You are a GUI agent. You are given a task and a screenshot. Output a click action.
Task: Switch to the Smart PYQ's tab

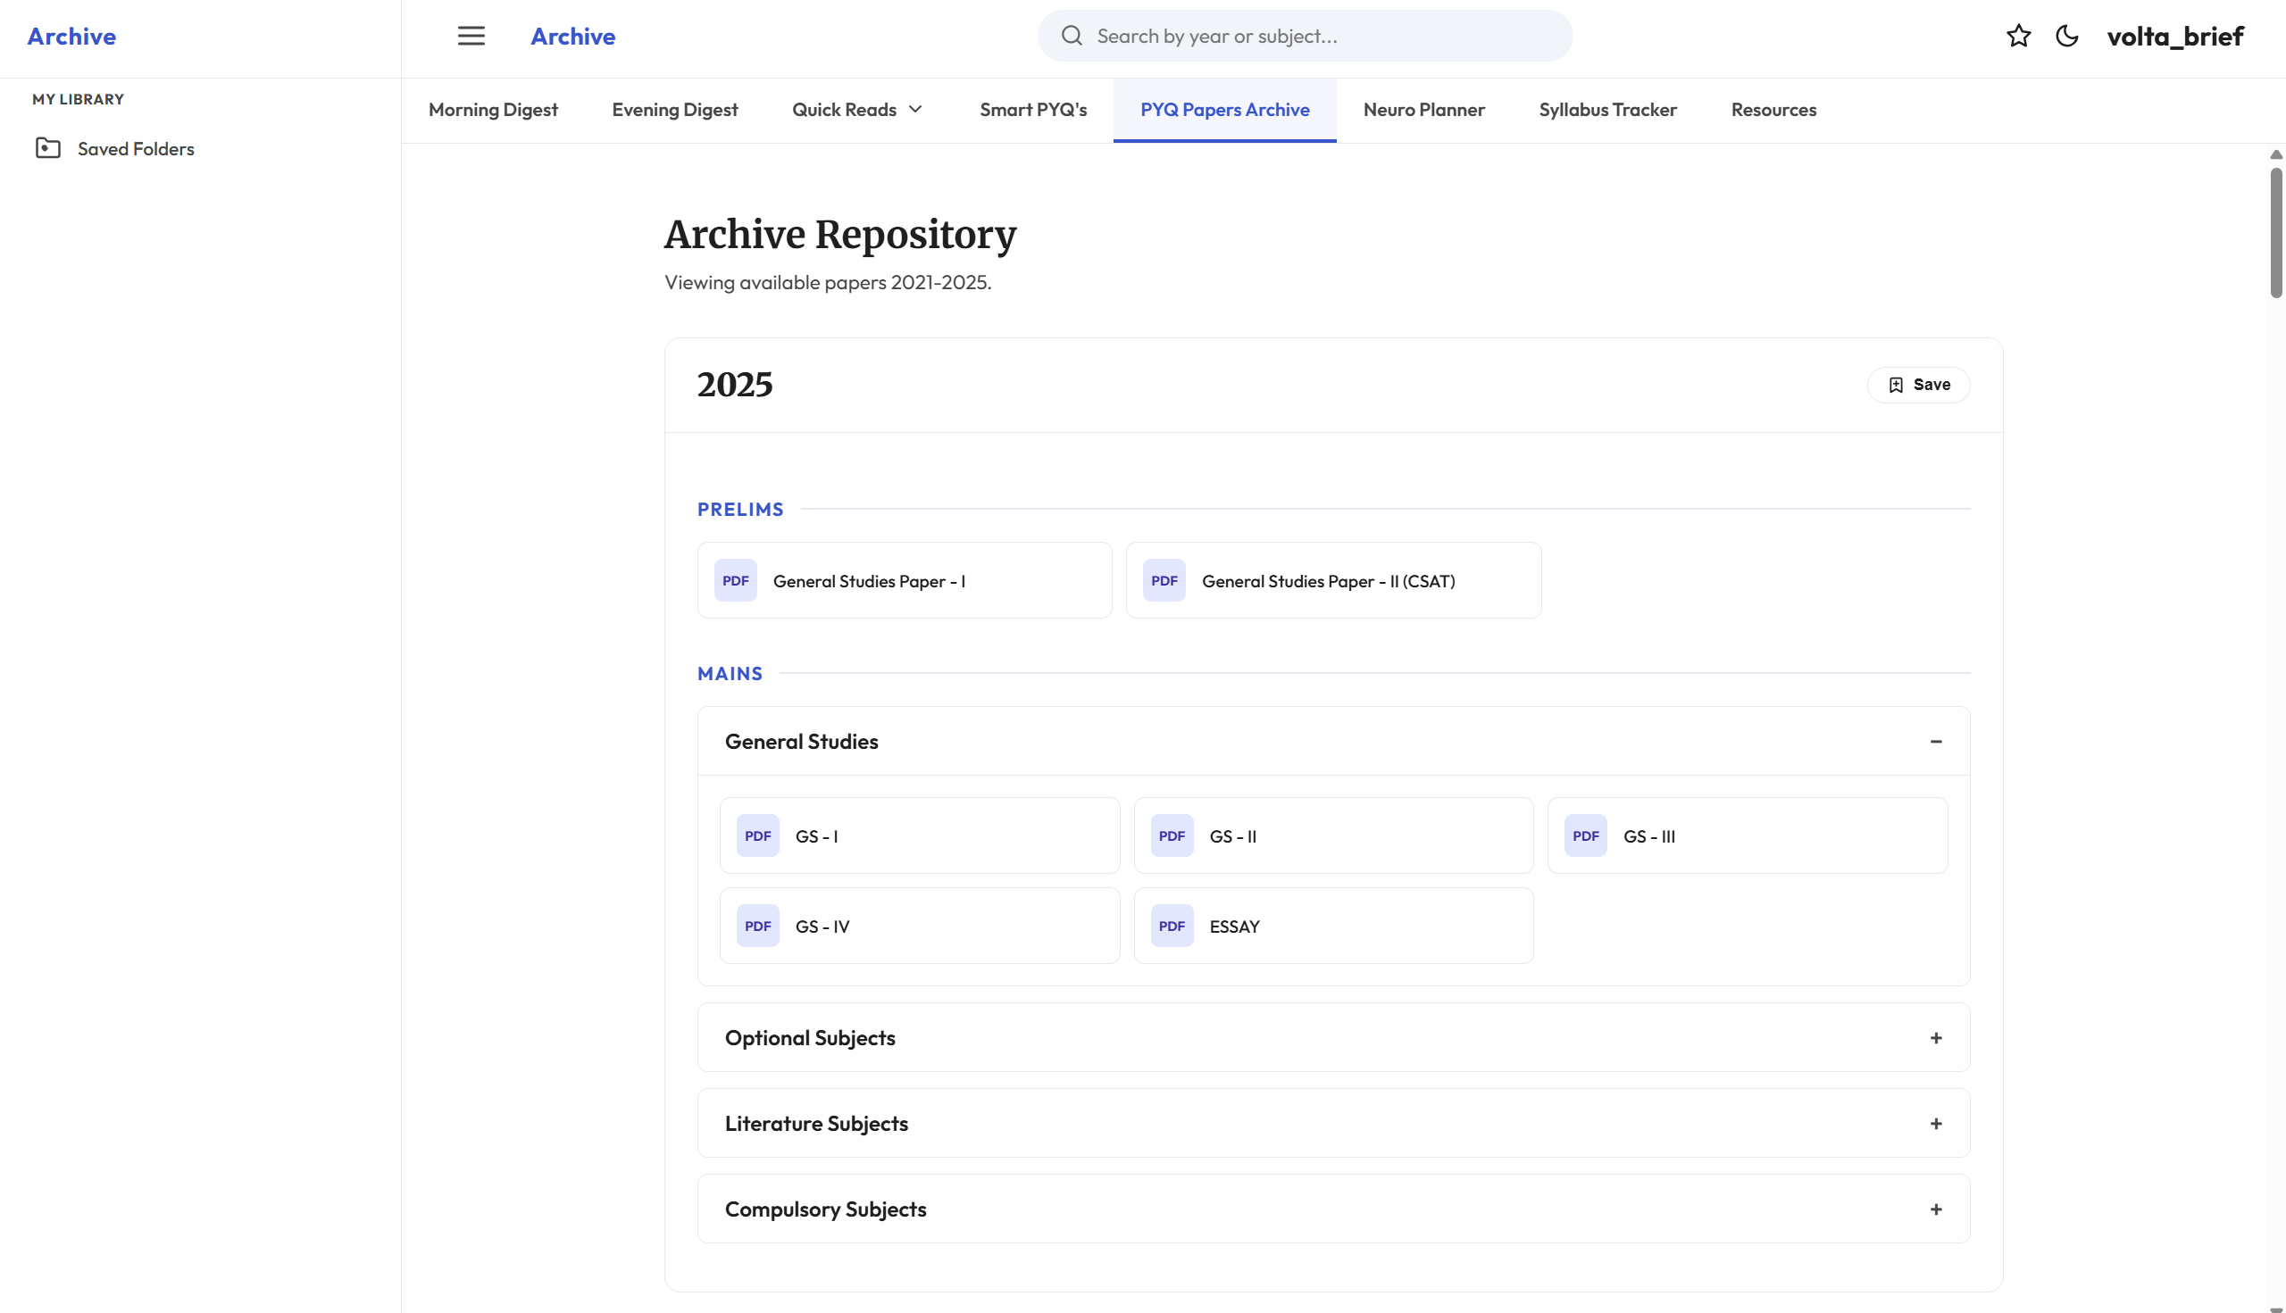tap(1032, 109)
